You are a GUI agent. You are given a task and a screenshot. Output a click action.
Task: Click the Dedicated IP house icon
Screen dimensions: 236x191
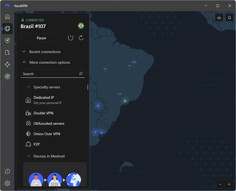[x=28, y=100]
